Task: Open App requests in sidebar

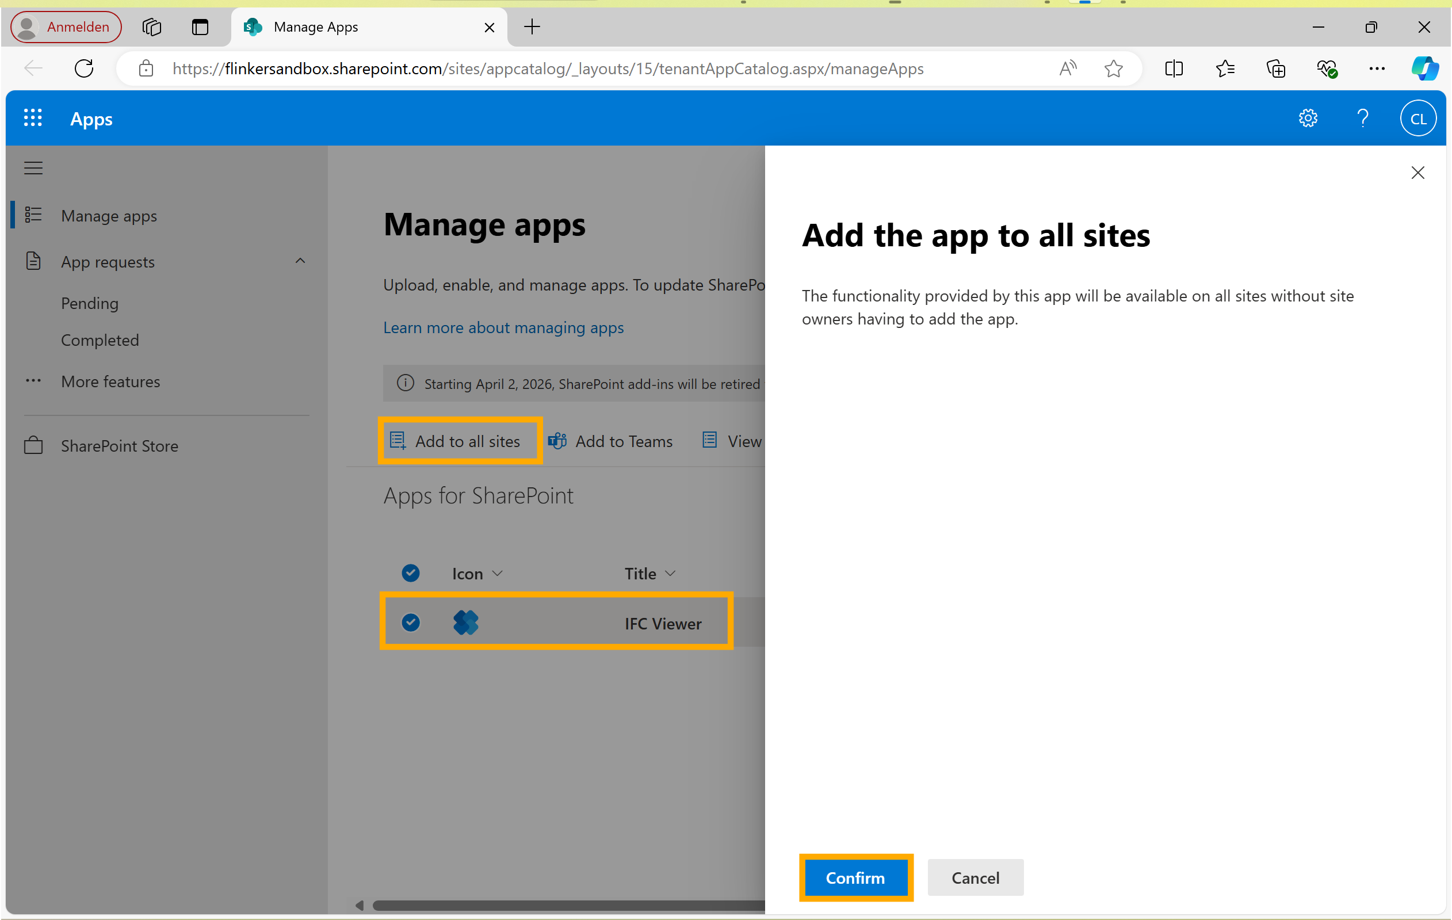Action: pos(108,262)
